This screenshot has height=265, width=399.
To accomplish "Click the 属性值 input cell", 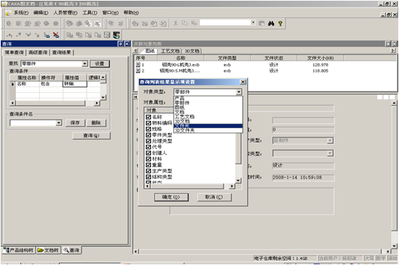I will click(x=75, y=84).
